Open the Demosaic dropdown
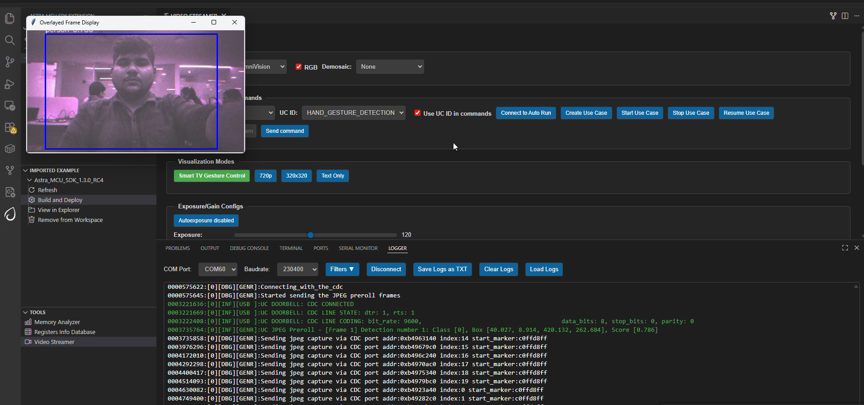 pyautogui.click(x=390, y=66)
